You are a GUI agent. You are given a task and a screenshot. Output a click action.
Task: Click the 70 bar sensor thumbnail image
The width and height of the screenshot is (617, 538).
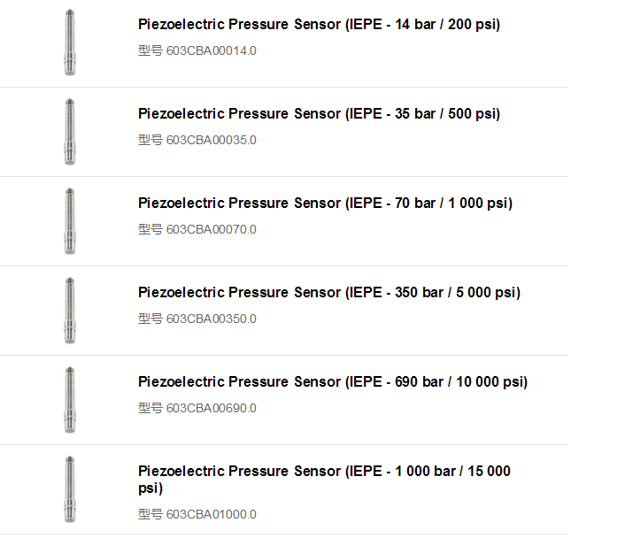pyautogui.click(x=70, y=220)
